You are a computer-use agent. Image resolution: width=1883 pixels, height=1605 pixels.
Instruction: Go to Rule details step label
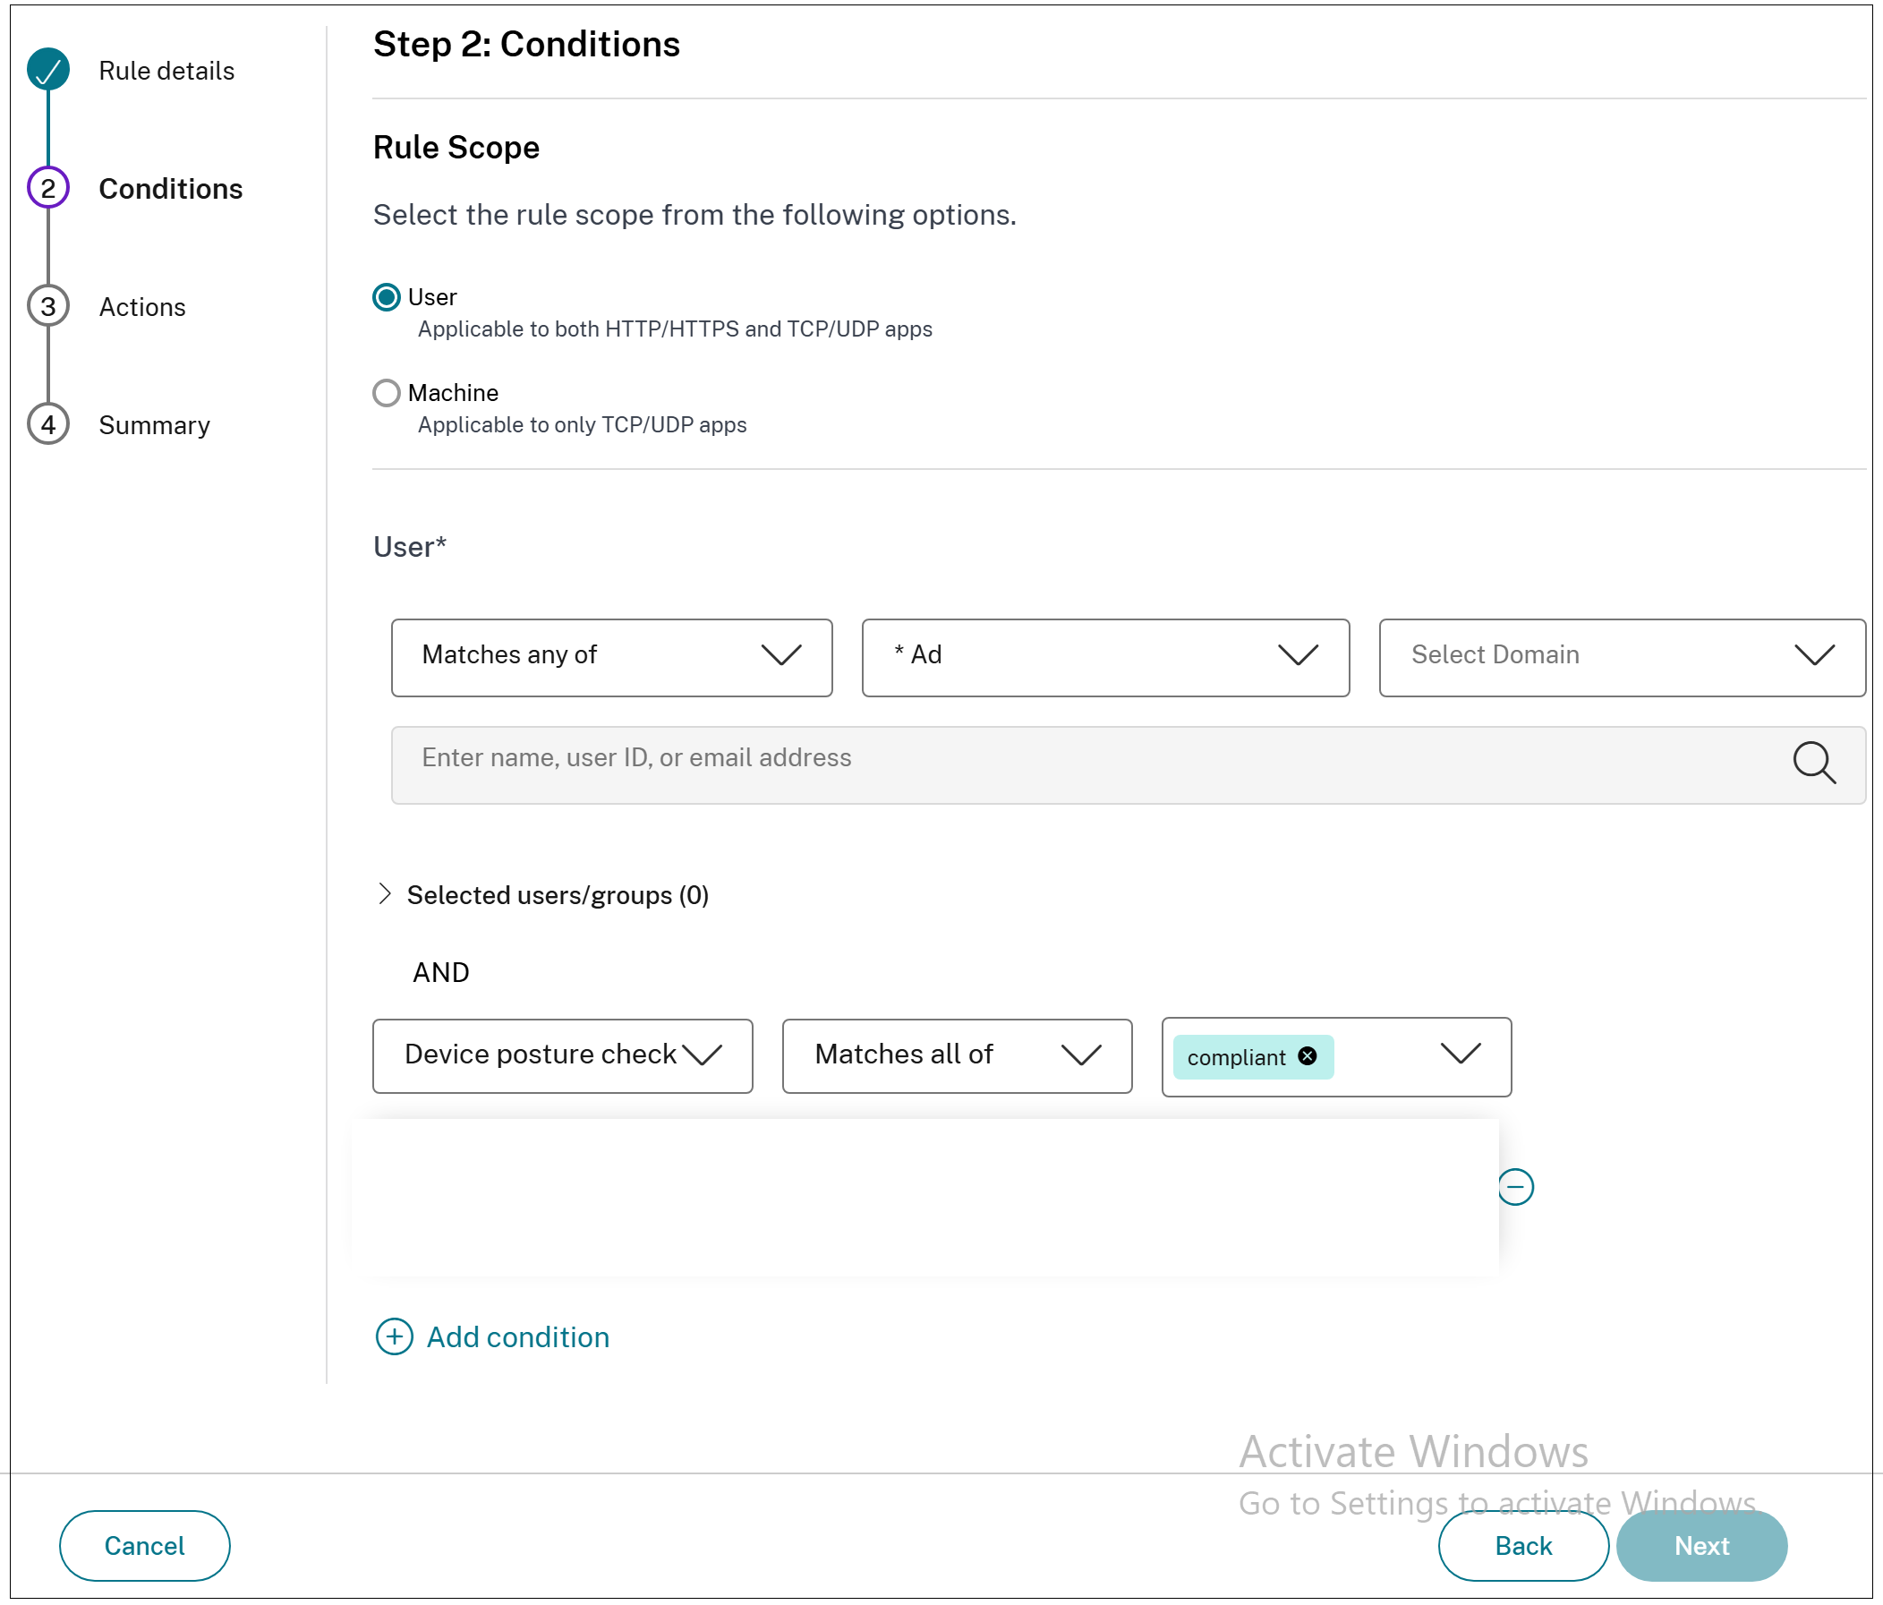click(x=166, y=71)
